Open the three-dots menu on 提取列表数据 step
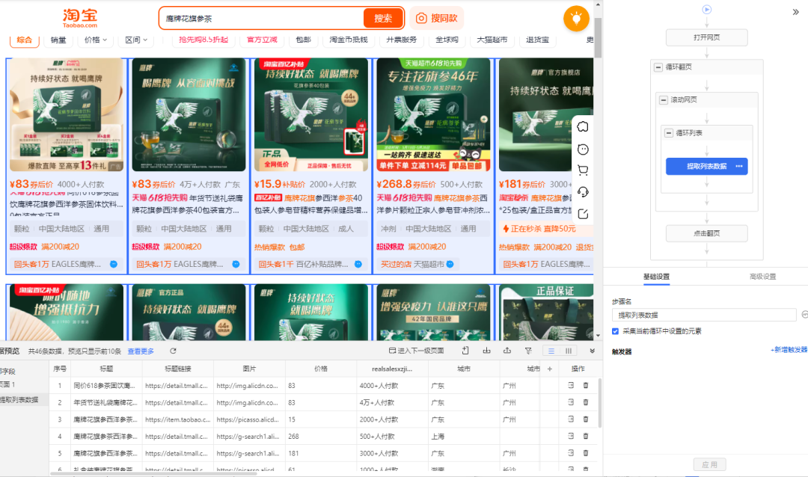Image resolution: width=808 pixels, height=477 pixels. (x=739, y=166)
